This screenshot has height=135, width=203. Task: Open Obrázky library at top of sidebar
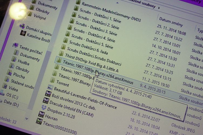43,11
